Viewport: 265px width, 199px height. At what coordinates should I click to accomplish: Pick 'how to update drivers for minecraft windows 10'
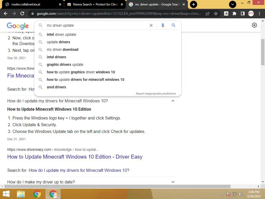pos(108,80)
